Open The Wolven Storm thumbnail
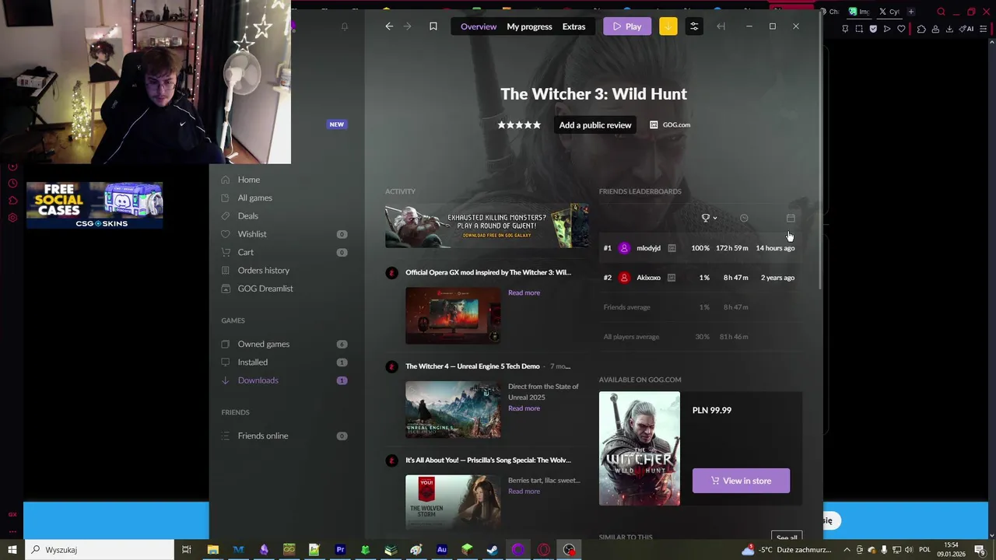This screenshot has height=560, width=996. (x=453, y=502)
